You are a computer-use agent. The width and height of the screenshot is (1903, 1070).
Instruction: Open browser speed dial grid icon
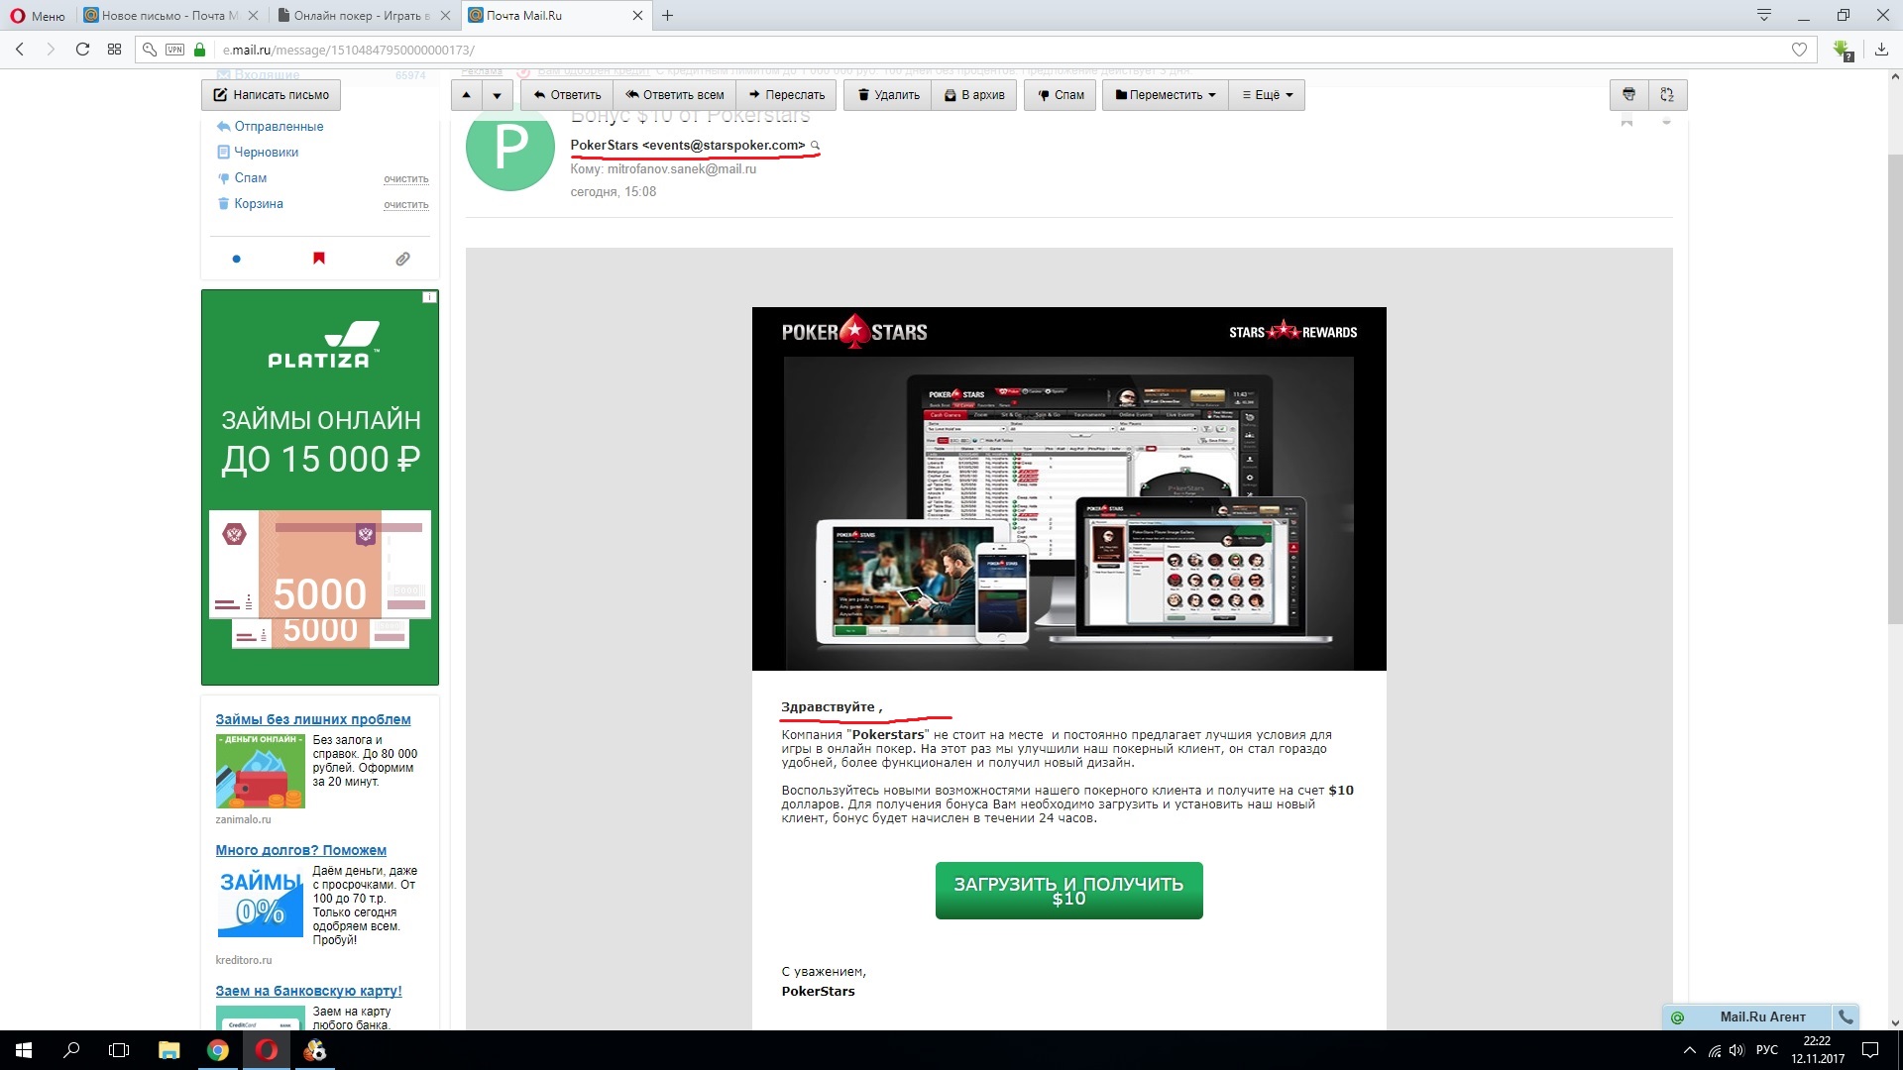[115, 50]
